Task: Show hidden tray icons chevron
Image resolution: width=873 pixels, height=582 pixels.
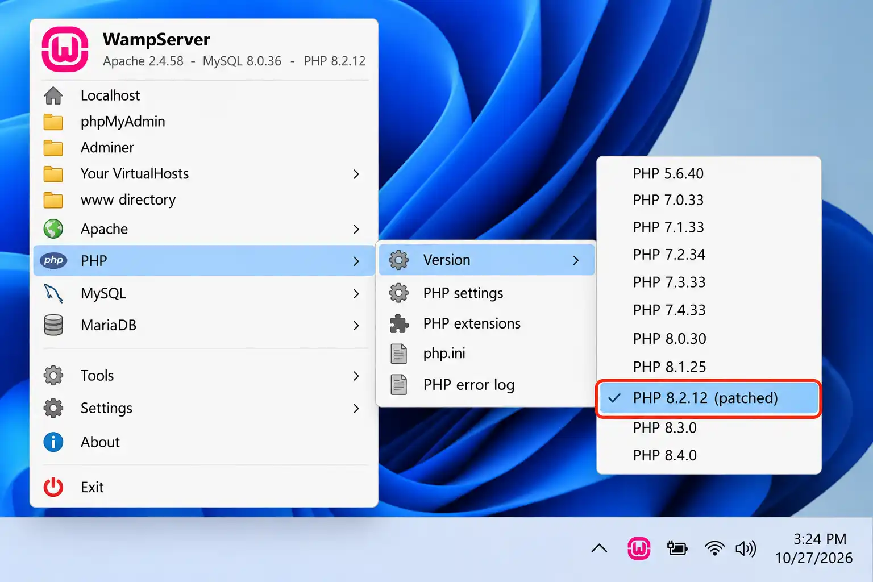Action: click(599, 548)
